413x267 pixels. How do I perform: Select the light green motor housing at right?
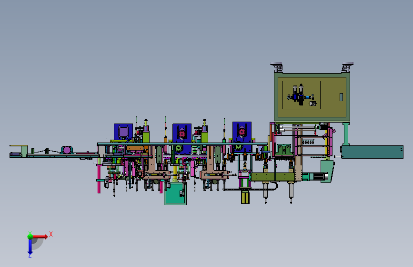[327, 171]
